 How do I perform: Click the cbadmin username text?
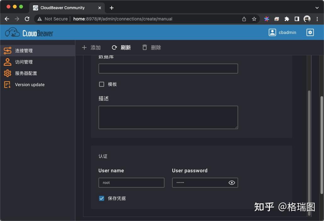tap(287, 32)
